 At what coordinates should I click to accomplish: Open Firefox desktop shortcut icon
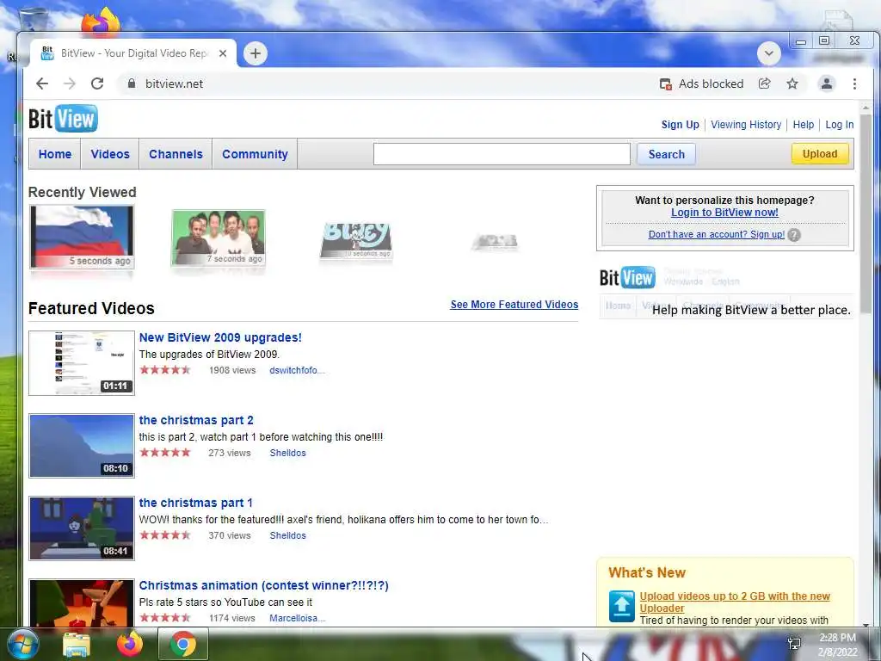(x=102, y=21)
